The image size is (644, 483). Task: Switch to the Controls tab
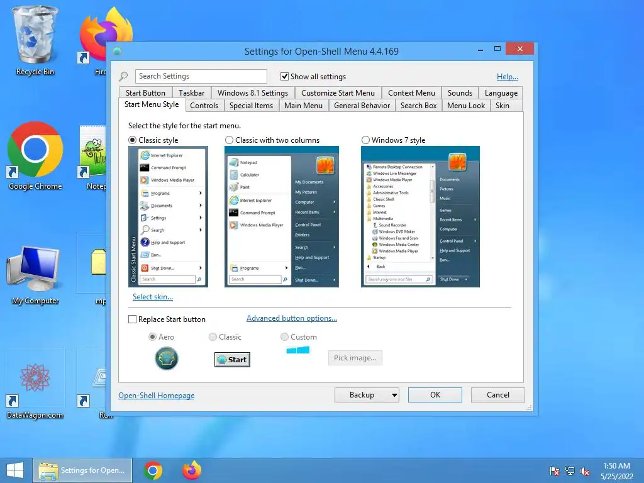coord(204,106)
